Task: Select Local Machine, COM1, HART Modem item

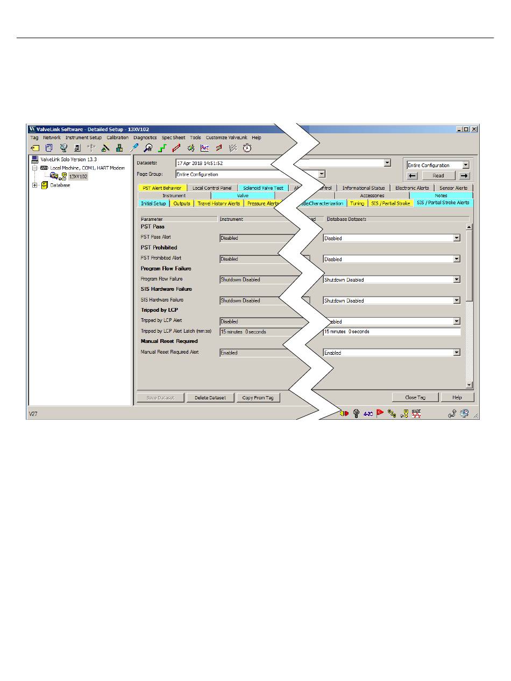Action: pos(87,168)
